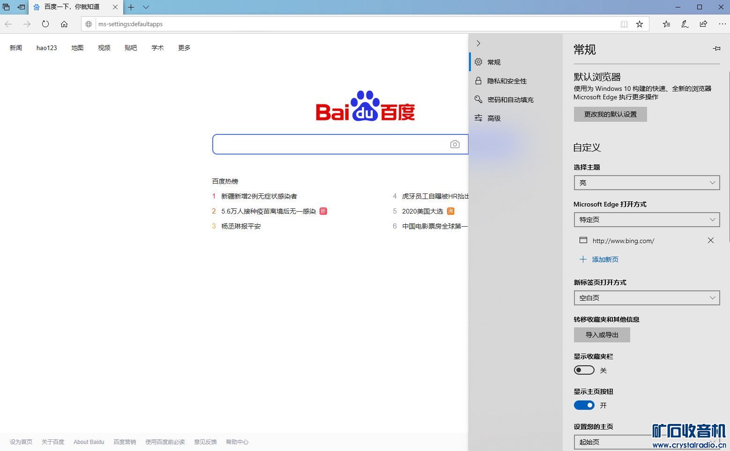Add this page to favorites star
Screen dimensions: 730x451
pos(640,24)
